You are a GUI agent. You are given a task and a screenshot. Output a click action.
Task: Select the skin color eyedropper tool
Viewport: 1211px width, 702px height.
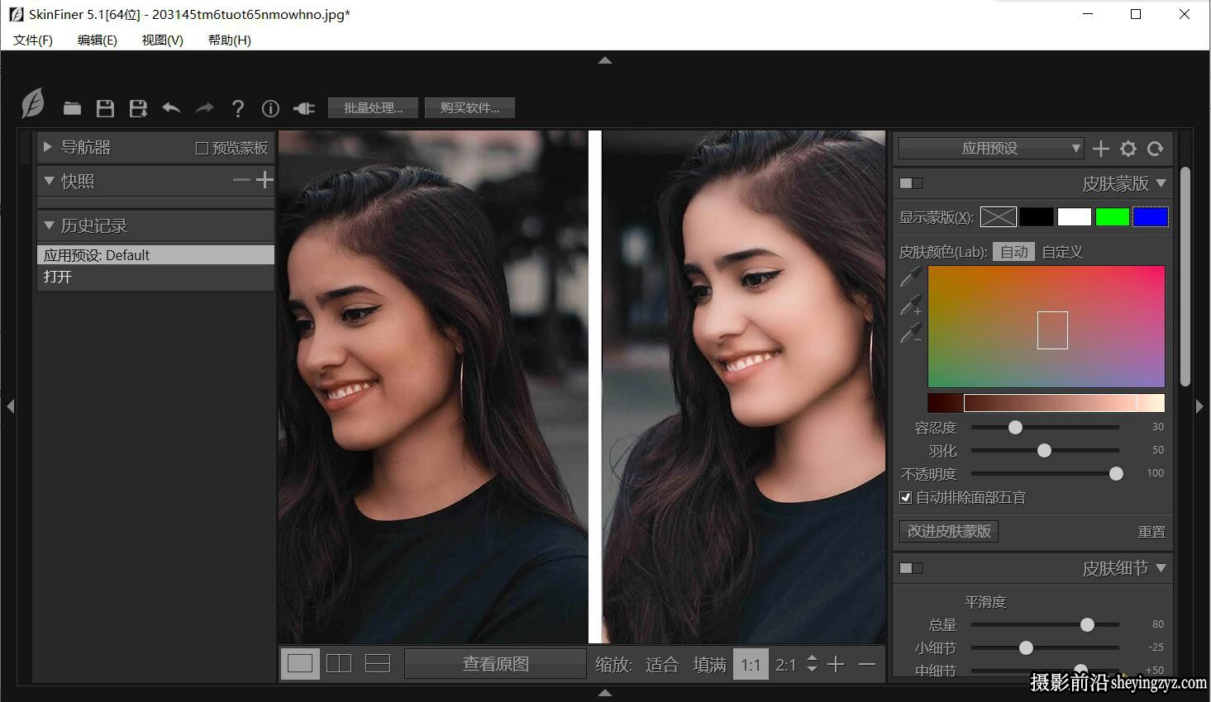tap(911, 277)
